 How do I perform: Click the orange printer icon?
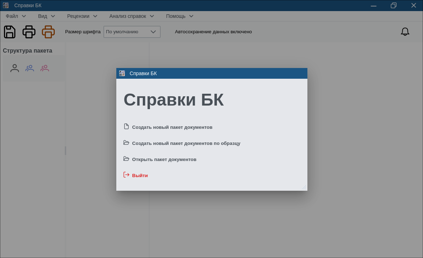point(48,32)
